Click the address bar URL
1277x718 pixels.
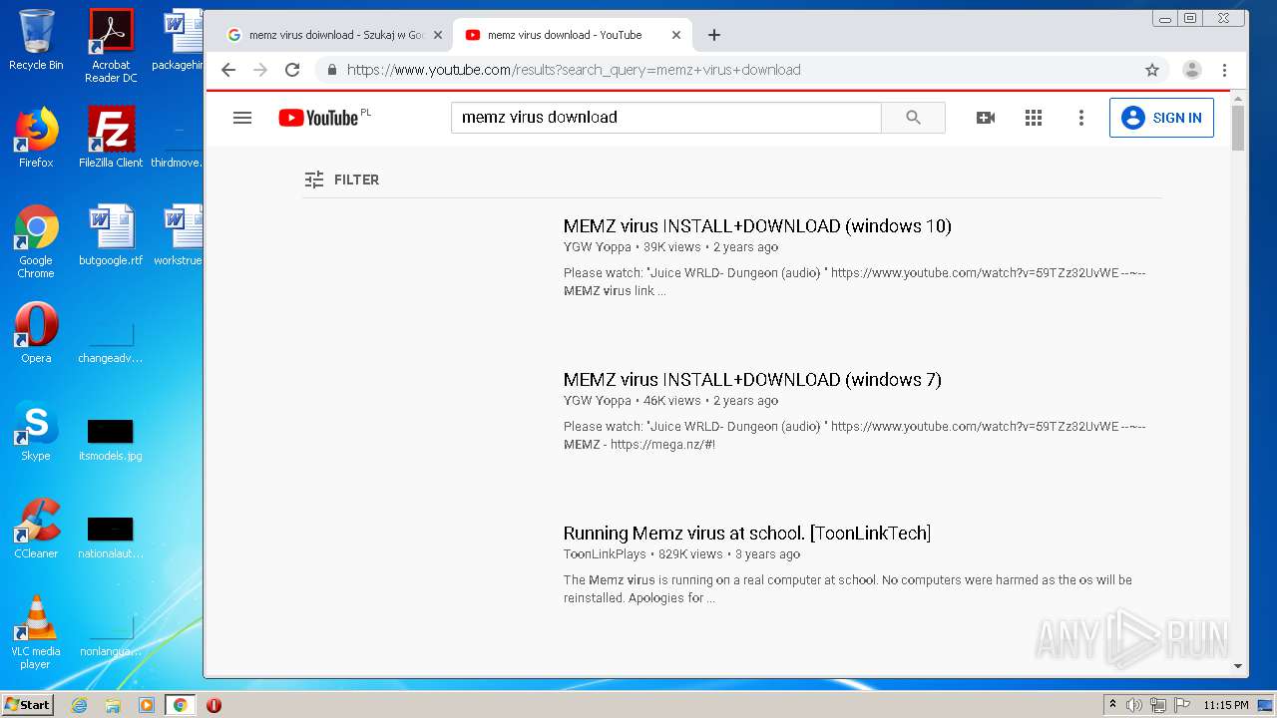pyautogui.click(x=574, y=70)
